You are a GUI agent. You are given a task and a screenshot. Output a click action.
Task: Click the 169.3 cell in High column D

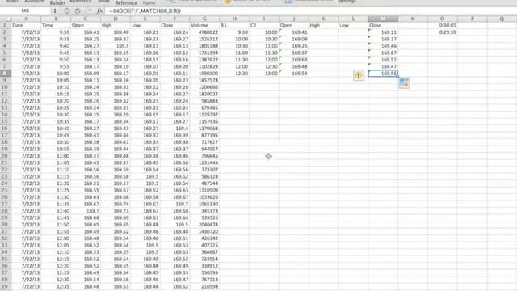click(116, 46)
